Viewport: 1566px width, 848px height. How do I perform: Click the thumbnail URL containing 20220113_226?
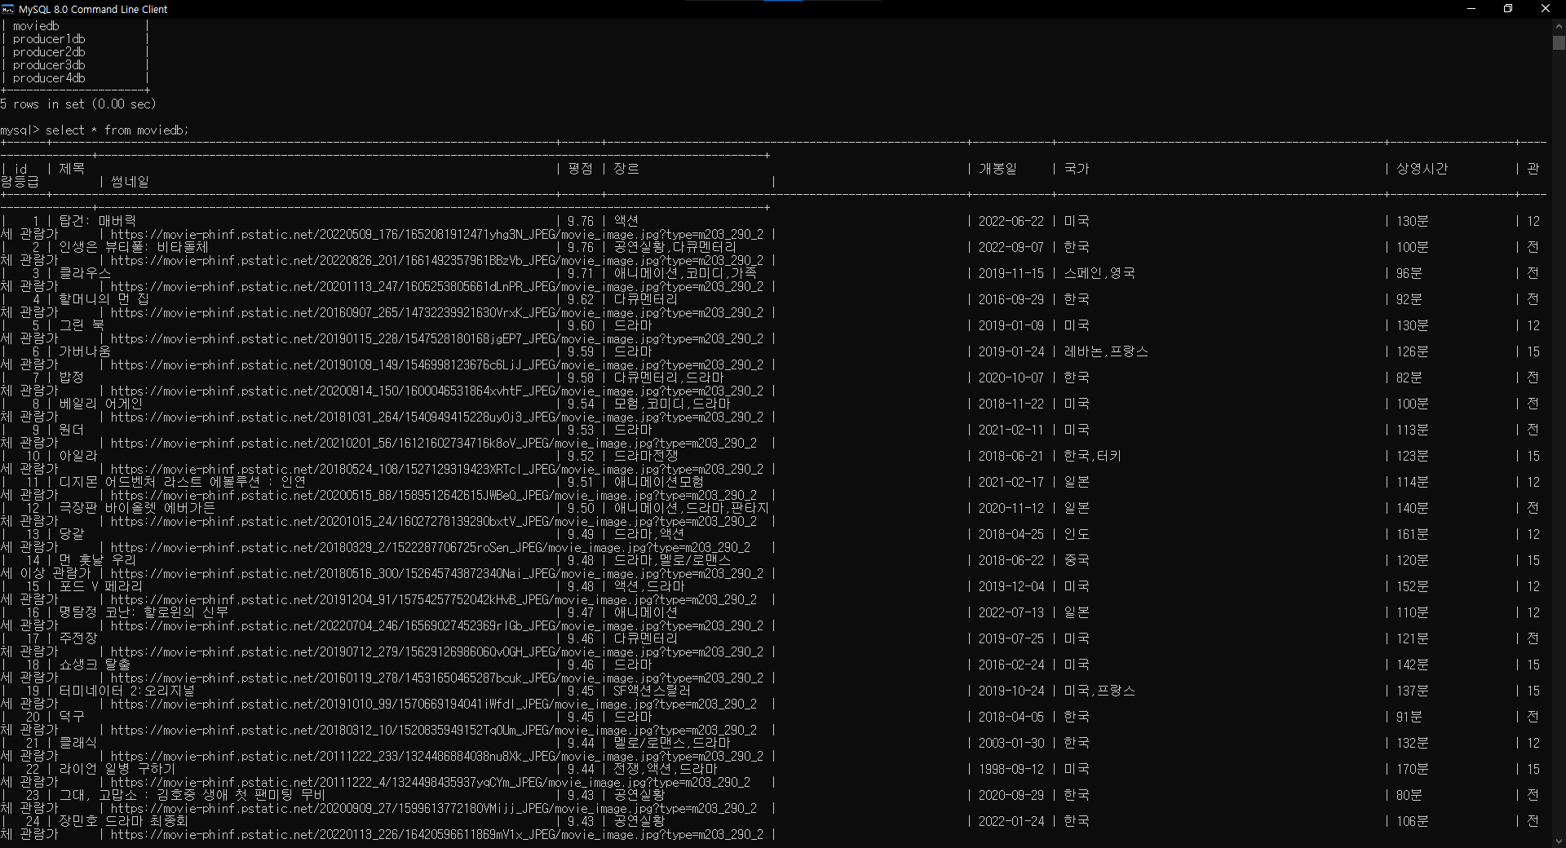pos(437,834)
